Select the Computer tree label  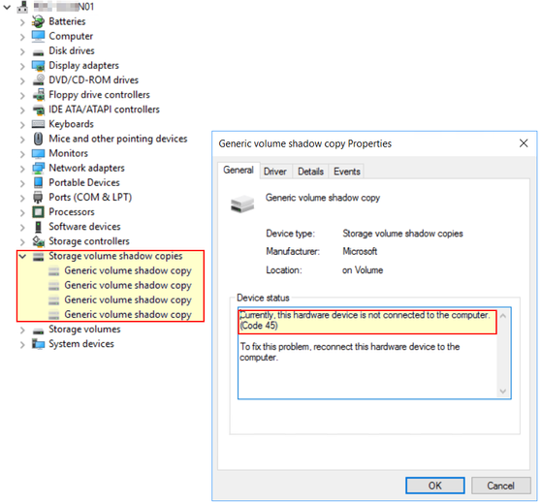click(71, 36)
